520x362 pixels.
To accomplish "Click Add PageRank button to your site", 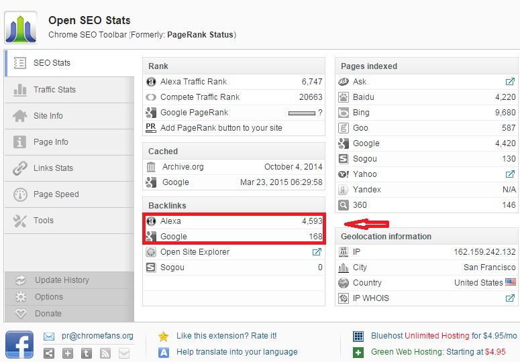I will pos(221,128).
